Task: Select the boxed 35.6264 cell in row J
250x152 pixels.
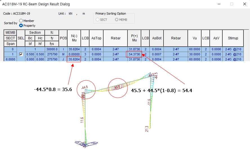Action: [x=74, y=59]
